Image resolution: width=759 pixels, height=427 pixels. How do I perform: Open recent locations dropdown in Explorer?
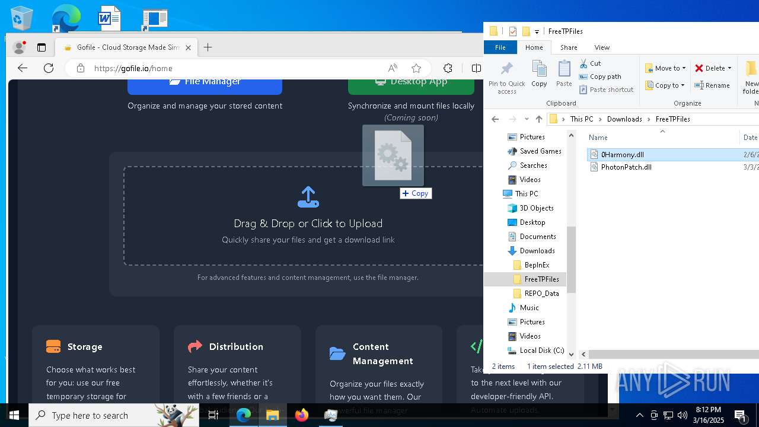(526, 119)
